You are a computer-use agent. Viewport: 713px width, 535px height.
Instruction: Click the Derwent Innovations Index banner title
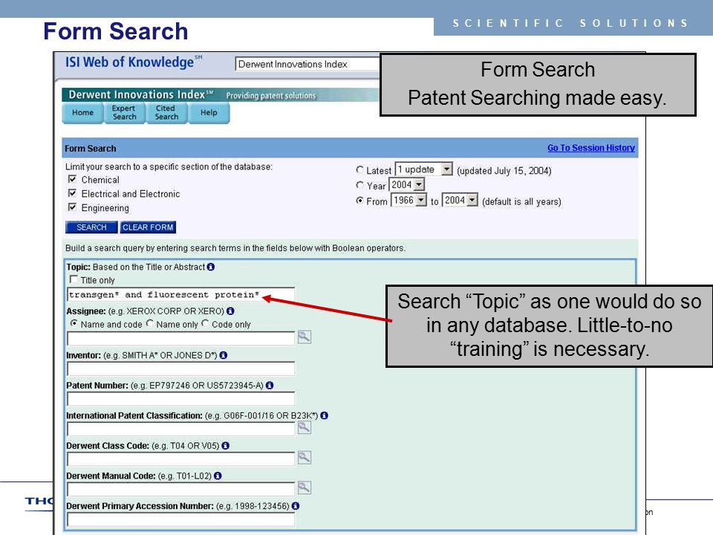(x=141, y=94)
